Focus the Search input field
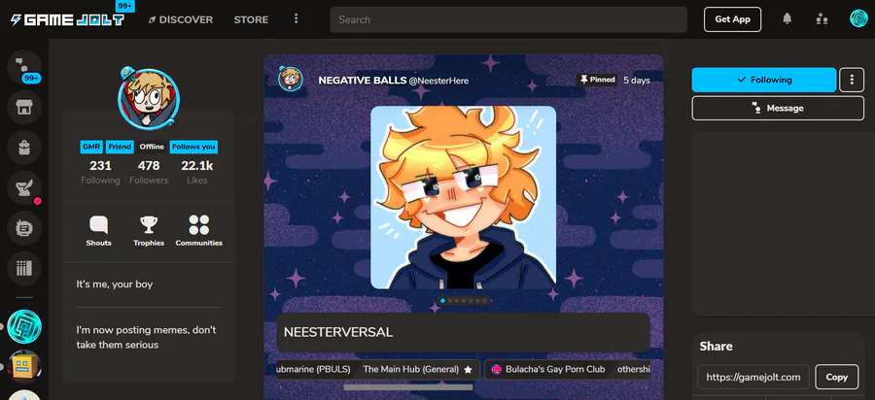 coord(508,19)
